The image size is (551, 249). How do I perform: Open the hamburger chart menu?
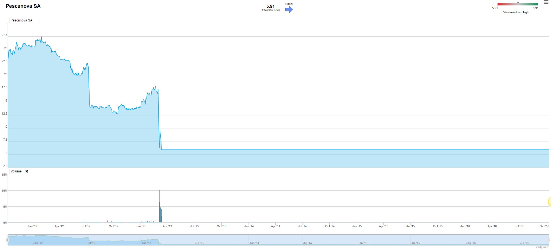pos(546,2)
